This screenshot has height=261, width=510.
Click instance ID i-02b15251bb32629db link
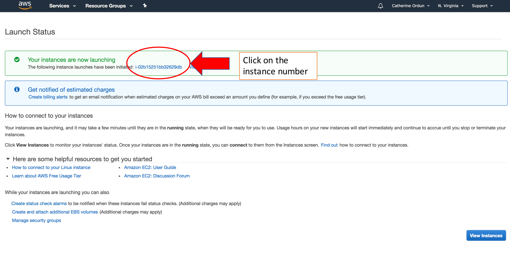tap(158, 67)
